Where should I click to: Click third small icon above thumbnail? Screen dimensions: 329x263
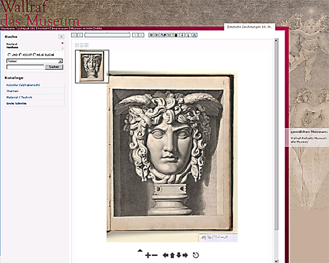click(x=86, y=45)
